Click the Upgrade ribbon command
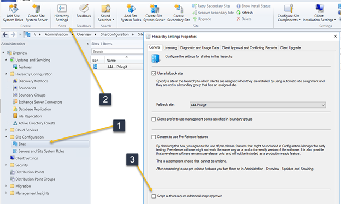 coord(202,19)
